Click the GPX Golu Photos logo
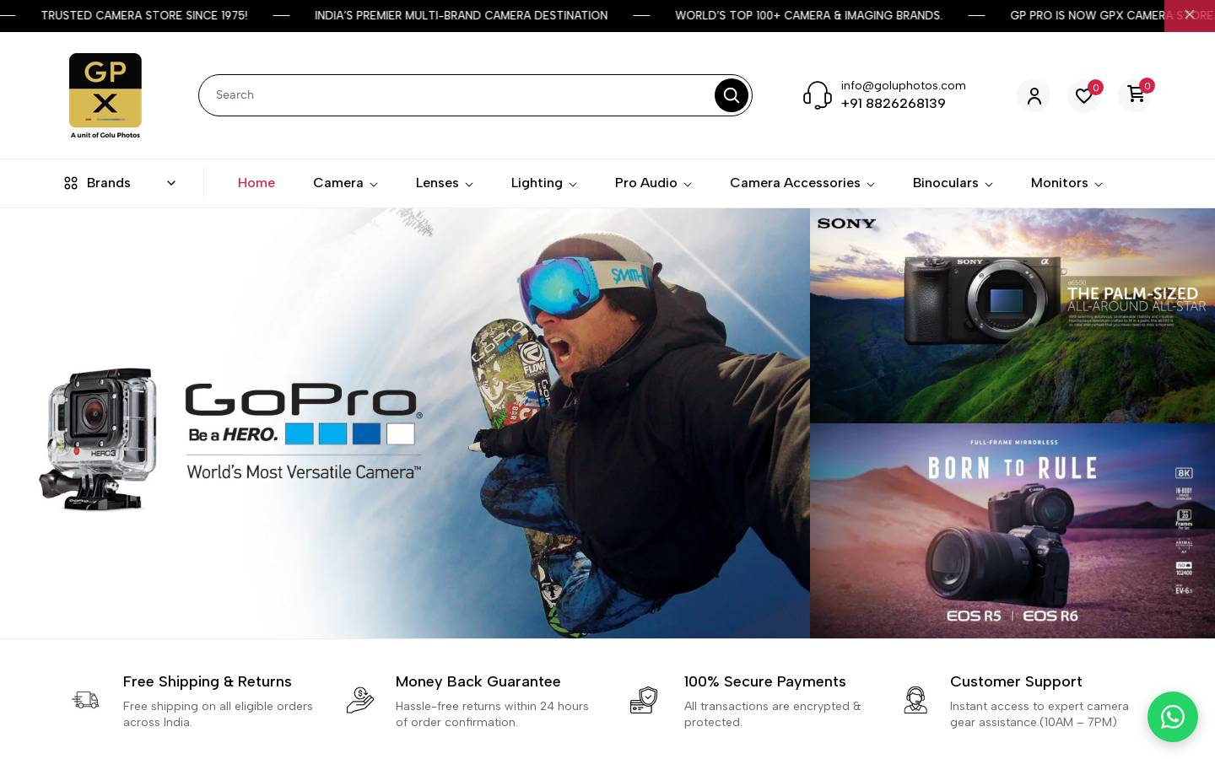Viewport: 1215px width, 759px height. coord(105,95)
